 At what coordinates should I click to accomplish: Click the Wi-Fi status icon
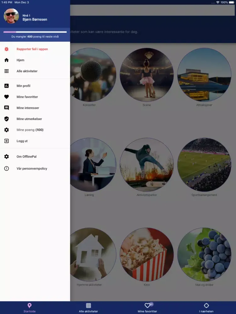point(218,3)
